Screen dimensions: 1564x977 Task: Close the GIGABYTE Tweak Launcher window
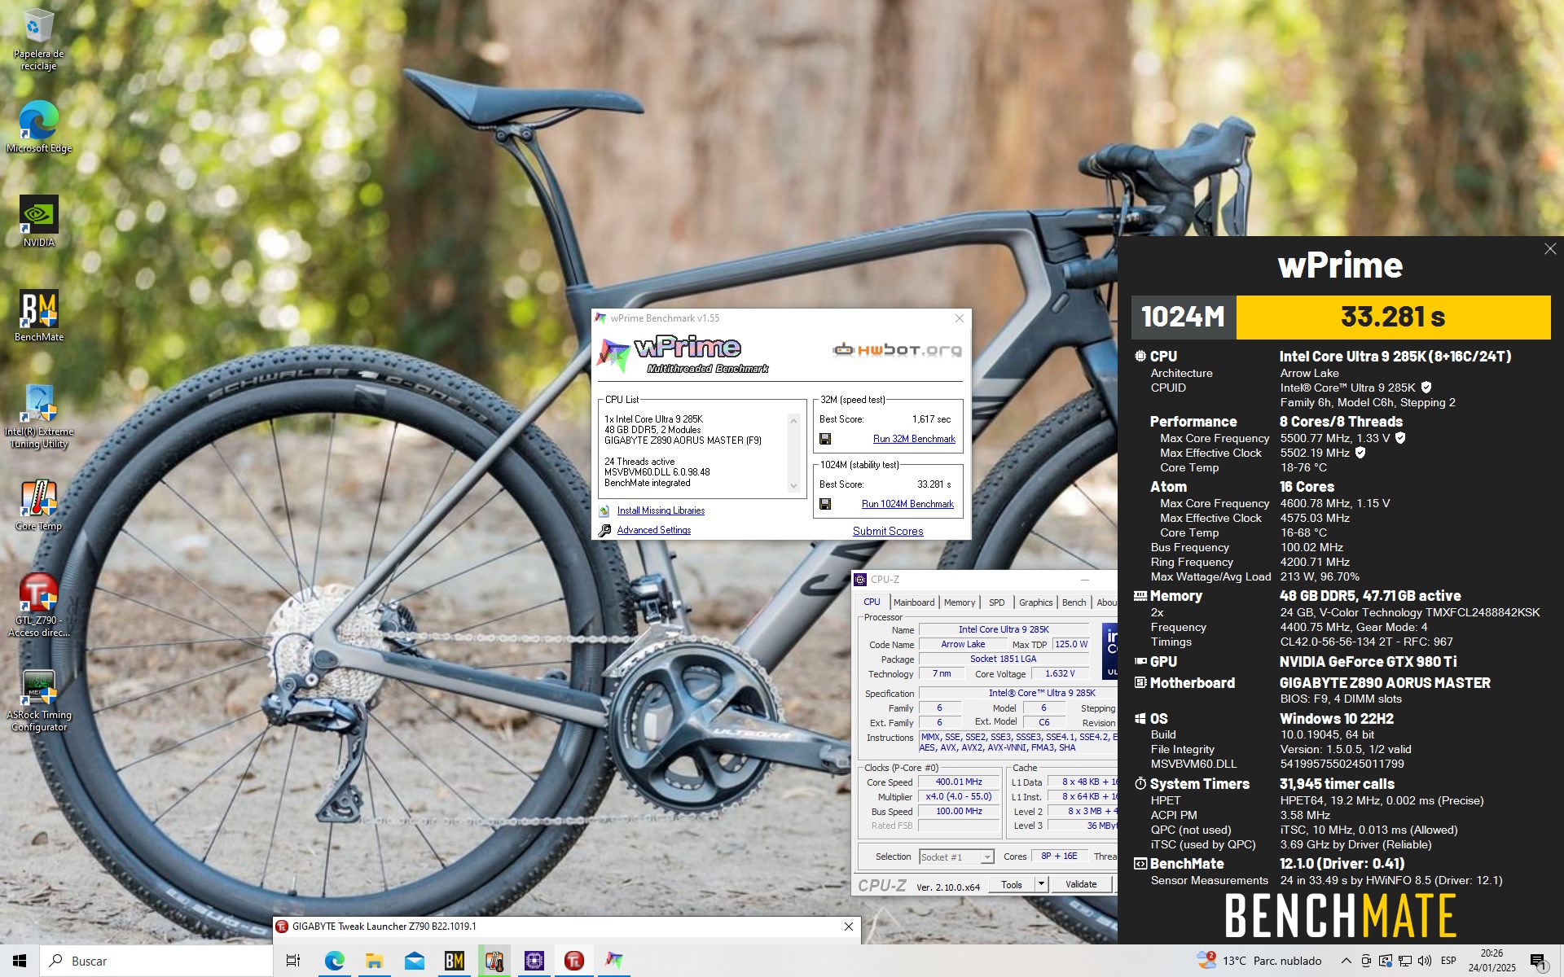[849, 927]
